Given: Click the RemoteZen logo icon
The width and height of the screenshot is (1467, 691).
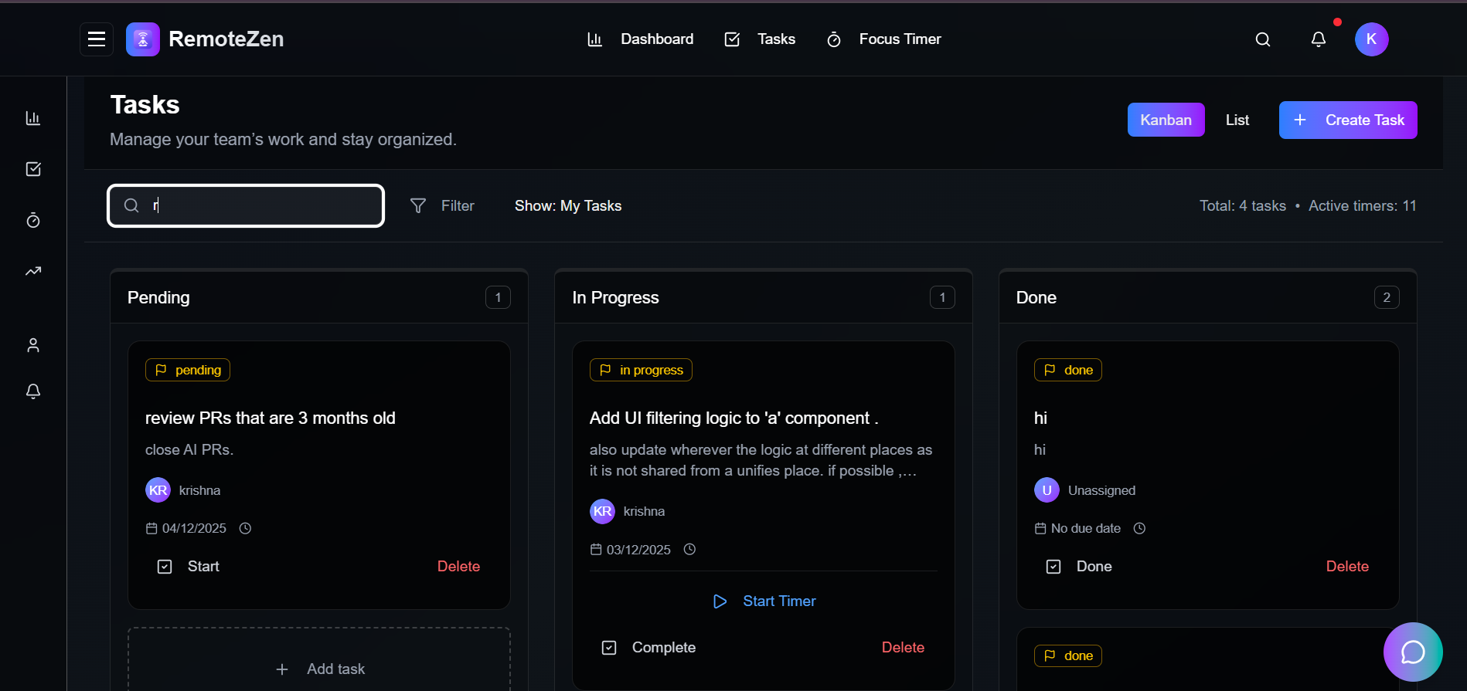Looking at the screenshot, I should (x=143, y=39).
